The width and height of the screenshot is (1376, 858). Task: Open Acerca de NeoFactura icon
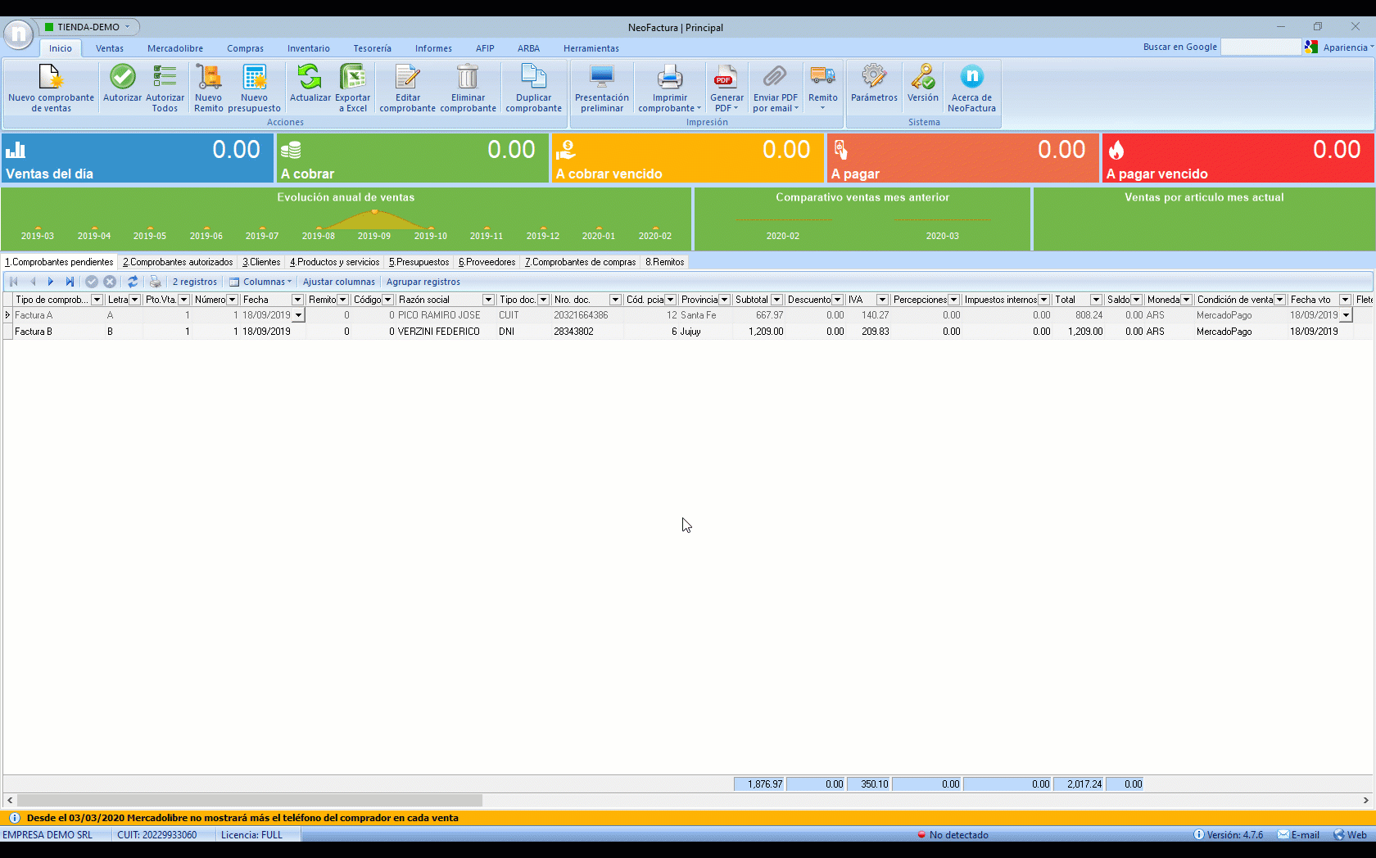pyautogui.click(x=971, y=77)
